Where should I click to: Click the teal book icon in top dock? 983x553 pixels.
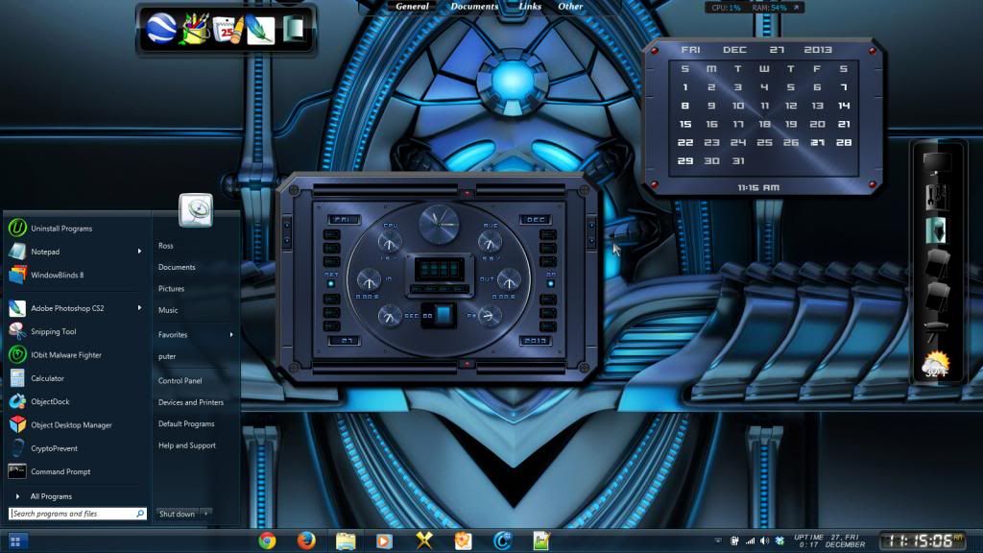coord(294,29)
